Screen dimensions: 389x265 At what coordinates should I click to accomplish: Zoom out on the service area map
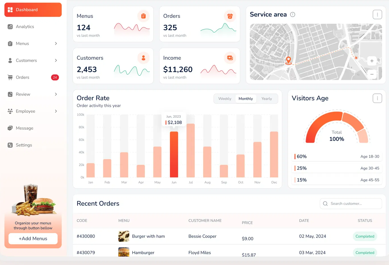(372, 74)
